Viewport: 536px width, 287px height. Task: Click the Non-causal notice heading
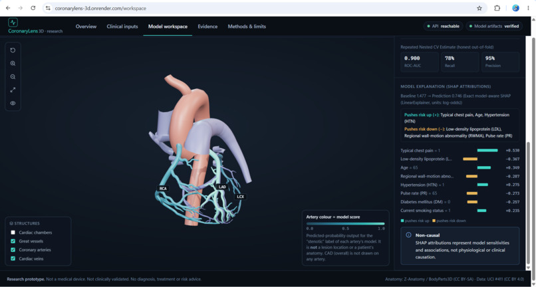[428, 235]
